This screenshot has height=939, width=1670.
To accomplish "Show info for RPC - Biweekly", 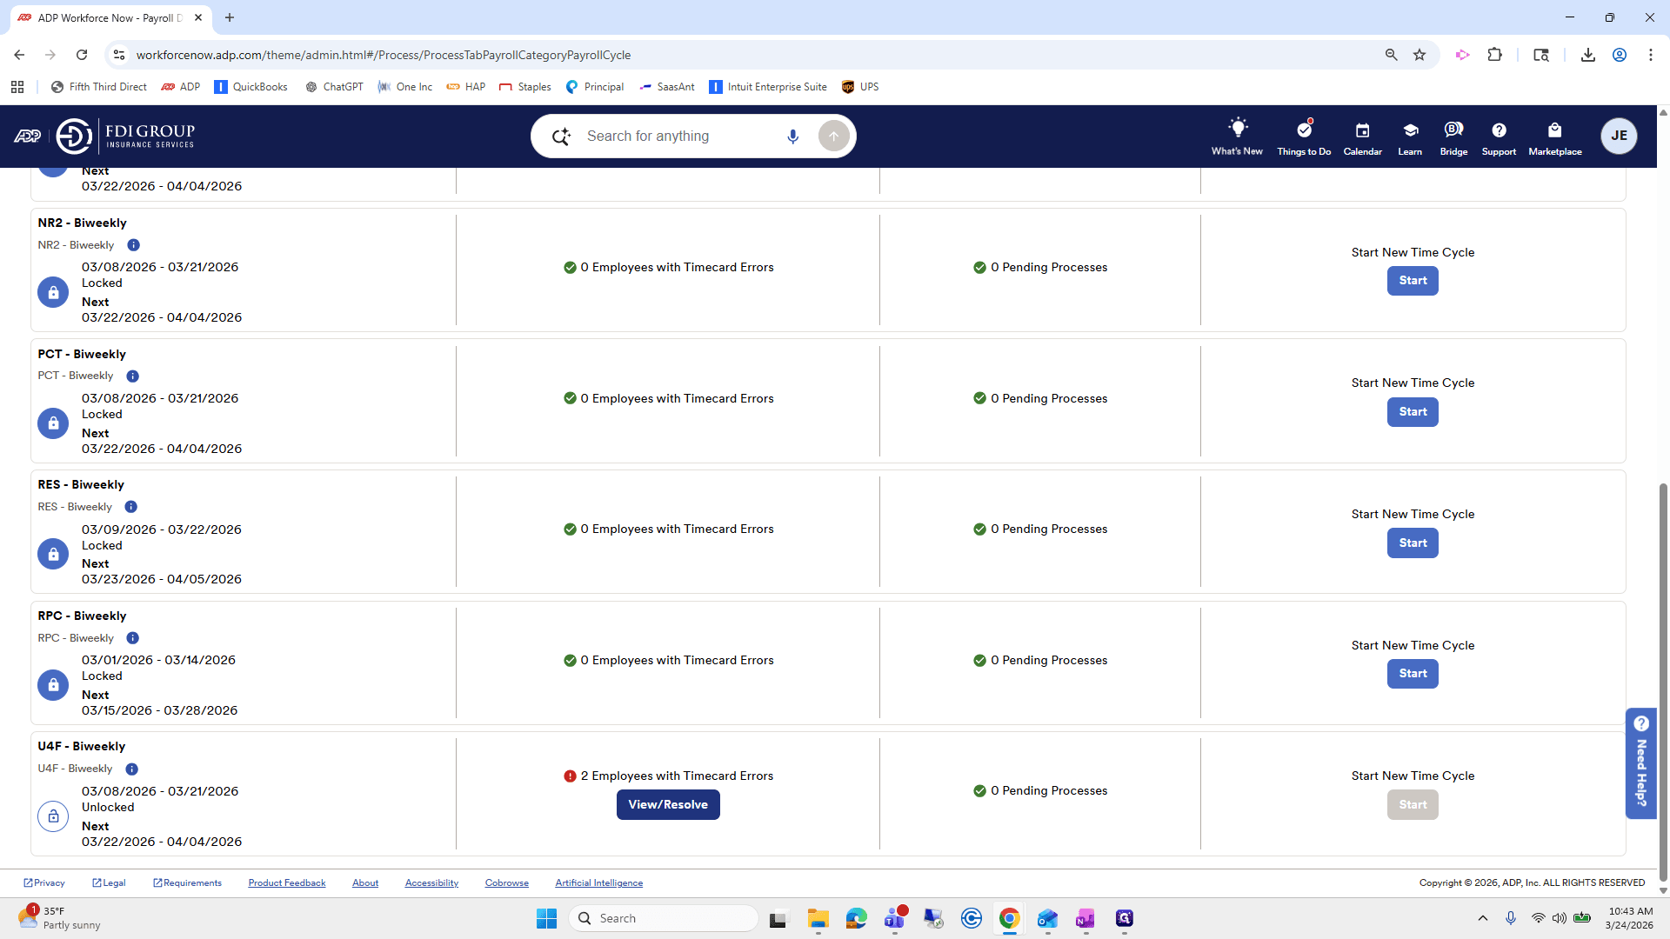I will pyautogui.click(x=132, y=638).
